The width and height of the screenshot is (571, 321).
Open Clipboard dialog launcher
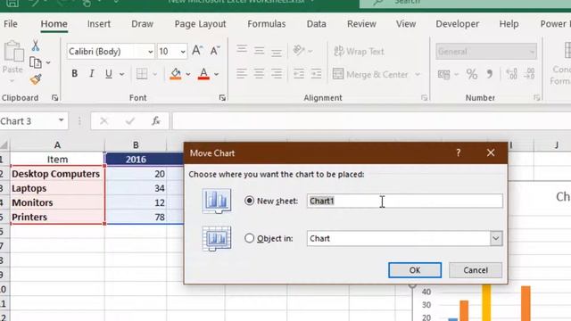coord(55,97)
